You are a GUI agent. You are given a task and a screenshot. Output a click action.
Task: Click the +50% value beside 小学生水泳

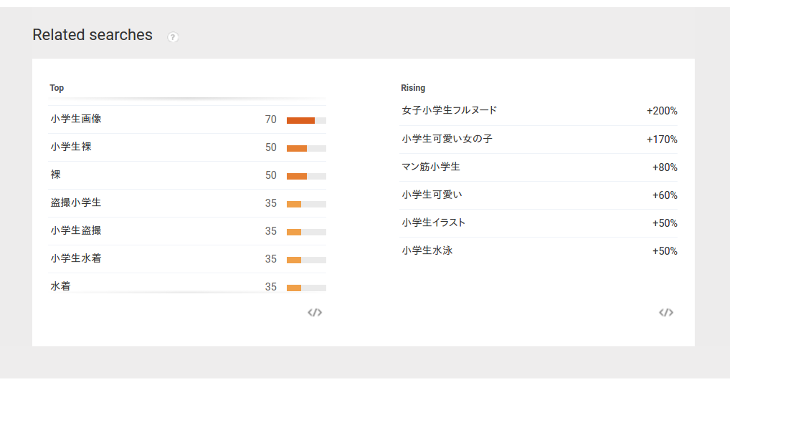point(665,251)
